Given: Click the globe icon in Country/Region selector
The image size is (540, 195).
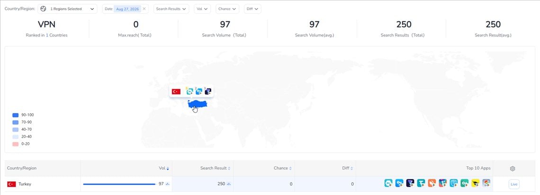Looking at the screenshot, I should (43, 9).
